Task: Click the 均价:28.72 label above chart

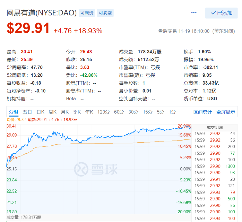Action: coord(16,120)
